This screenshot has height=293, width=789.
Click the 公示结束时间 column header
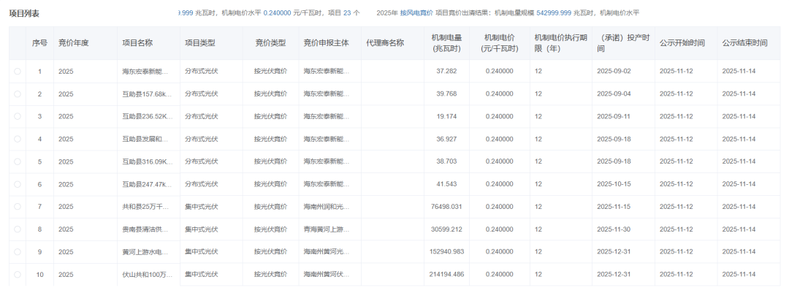(744, 43)
